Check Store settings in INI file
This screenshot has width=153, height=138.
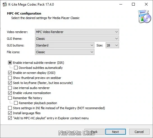click(x=10, y=108)
